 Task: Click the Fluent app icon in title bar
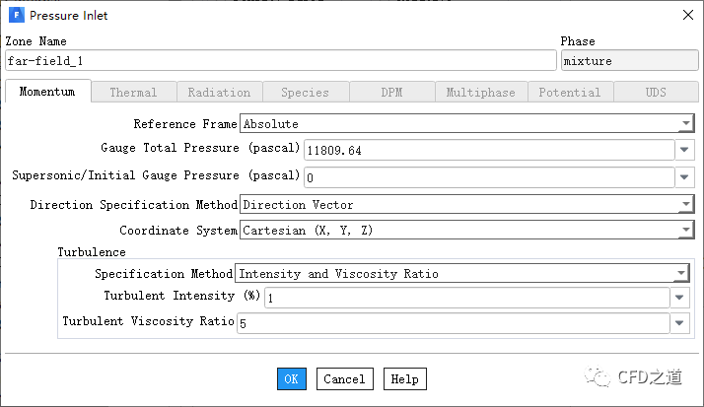tap(16, 16)
